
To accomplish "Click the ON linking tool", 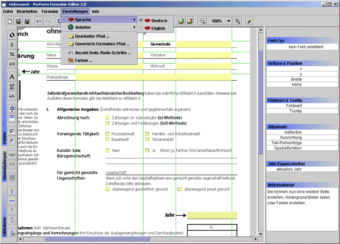I will pyautogui.click(x=12, y=177).
